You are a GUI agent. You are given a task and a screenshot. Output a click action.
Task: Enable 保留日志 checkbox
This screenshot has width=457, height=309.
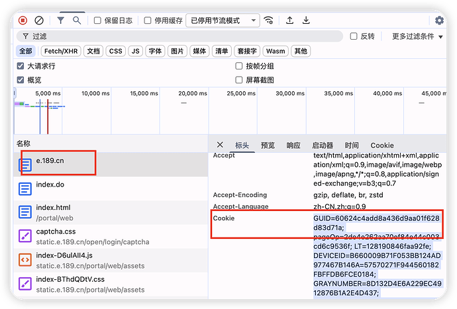pos(97,21)
